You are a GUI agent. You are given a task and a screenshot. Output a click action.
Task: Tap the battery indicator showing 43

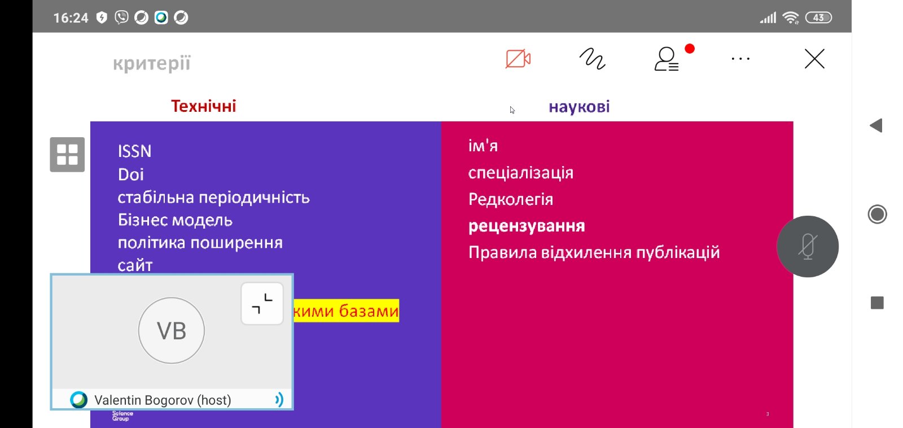click(x=818, y=18)
